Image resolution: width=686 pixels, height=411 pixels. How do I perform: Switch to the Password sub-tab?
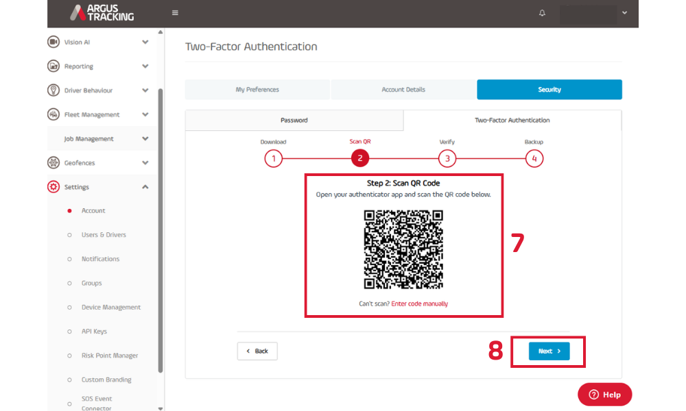(x=294, y=120)
